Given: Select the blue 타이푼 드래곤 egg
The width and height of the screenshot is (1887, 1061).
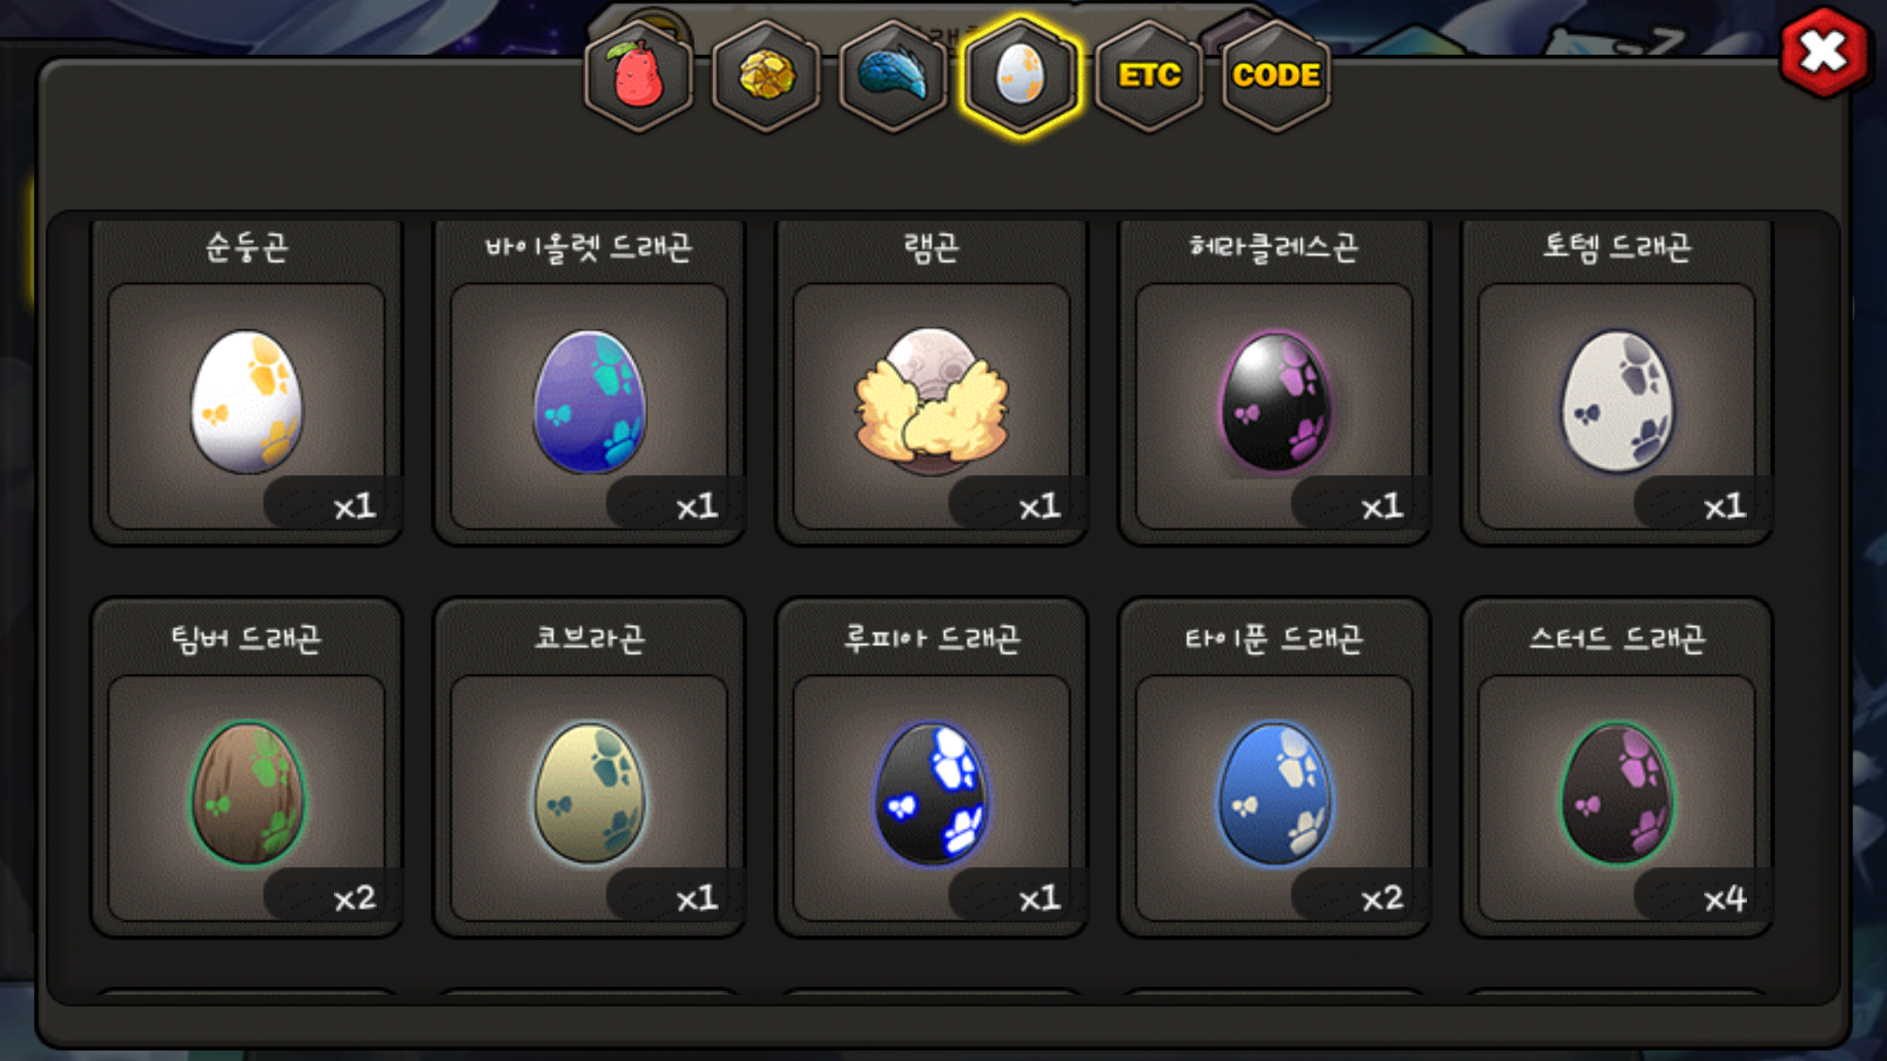Looking at the screenshot, I should pyautogui.click(x=1275, y=793).
